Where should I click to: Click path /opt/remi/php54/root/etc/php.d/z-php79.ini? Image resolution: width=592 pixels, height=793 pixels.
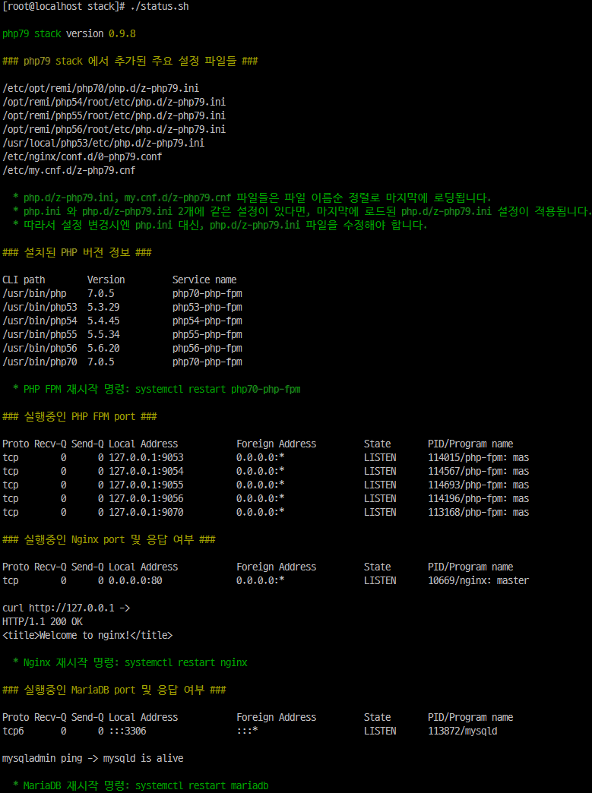click(x=114, y=102)
